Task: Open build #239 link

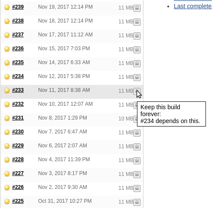Action: (18, 7)
